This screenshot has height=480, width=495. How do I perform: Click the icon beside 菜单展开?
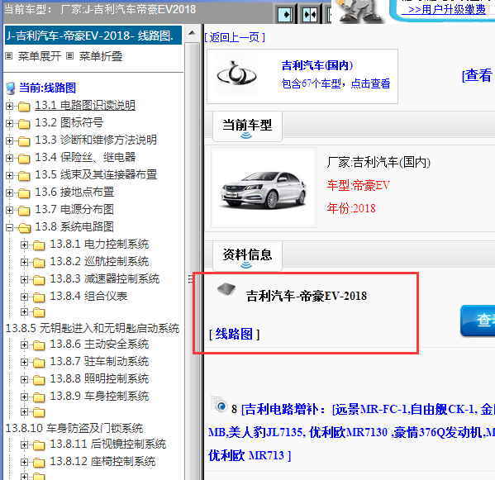point(9,56)
